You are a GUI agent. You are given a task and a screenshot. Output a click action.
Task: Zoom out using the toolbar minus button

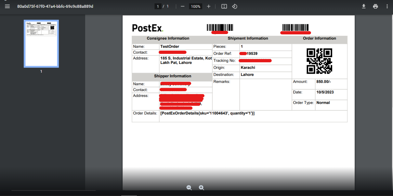[x=183, y=6]
